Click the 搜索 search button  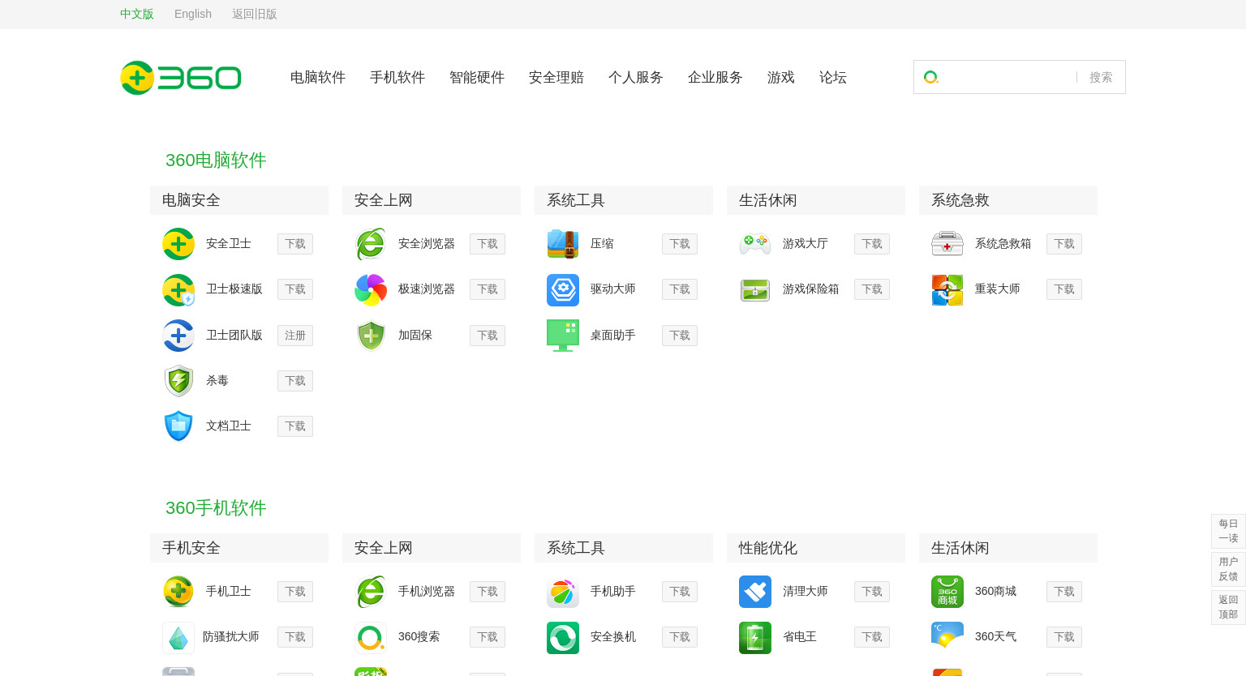coord(1101,77)
